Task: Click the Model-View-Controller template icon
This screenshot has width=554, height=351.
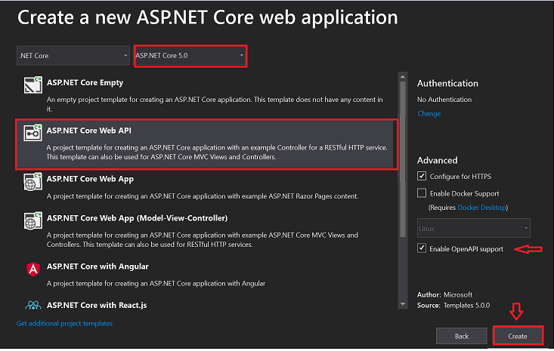Action: [x=32, y=223]
